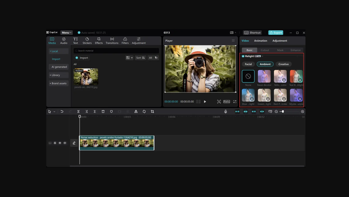
Task: Expand the Library section in sidebar
Action: pyautogui.click(x=56, y=75)
